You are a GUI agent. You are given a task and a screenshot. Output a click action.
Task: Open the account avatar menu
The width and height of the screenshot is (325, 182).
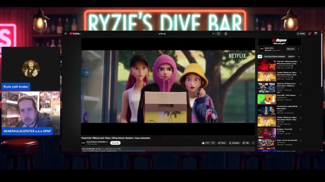316,33
